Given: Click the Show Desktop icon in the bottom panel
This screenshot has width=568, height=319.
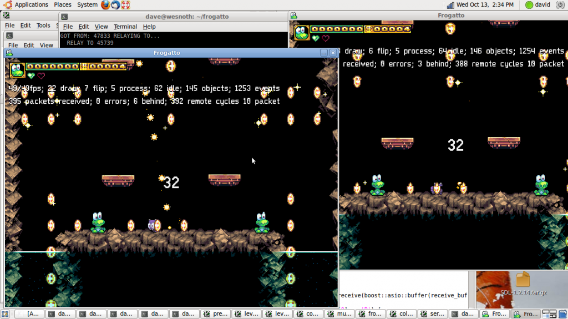Looking at the screenshot, I should point(5,314).
